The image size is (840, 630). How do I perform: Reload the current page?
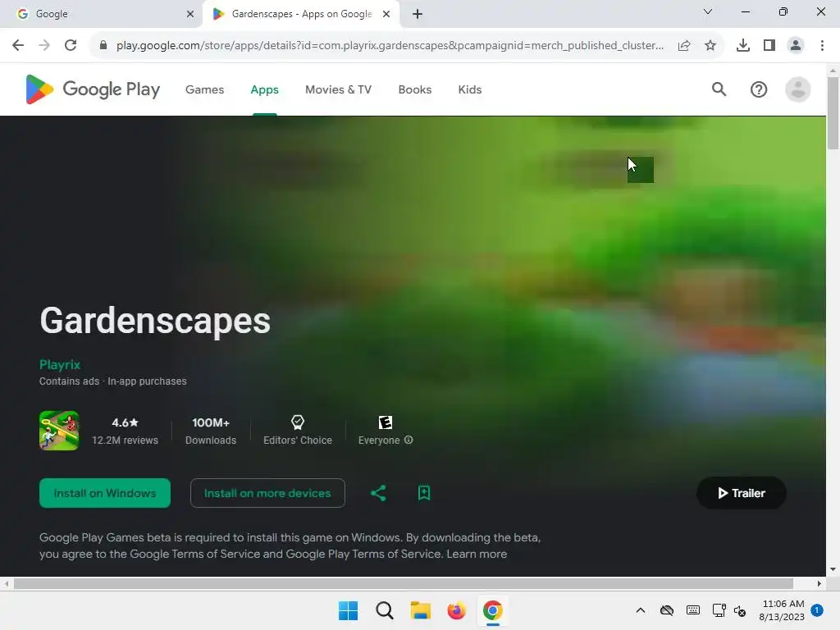pos(71,45)
